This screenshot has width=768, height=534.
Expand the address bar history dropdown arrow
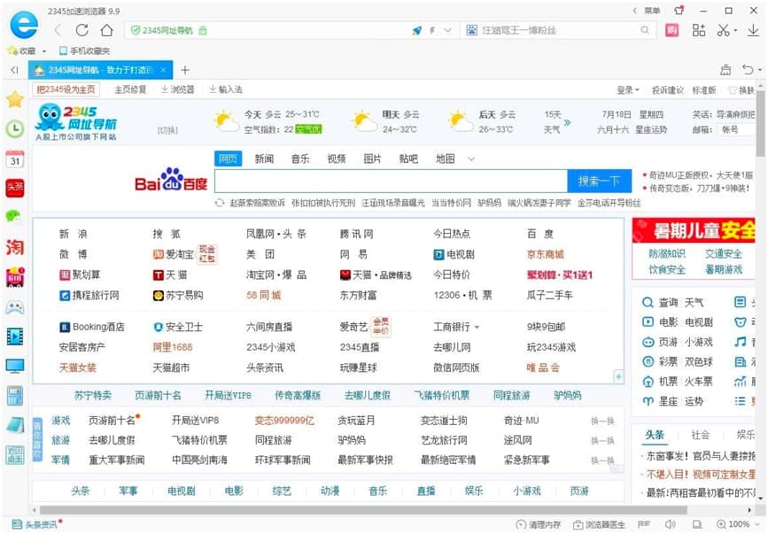point(447,30)
